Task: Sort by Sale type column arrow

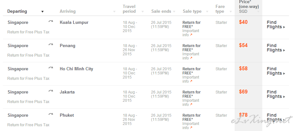Action: [x=207, y=12]
